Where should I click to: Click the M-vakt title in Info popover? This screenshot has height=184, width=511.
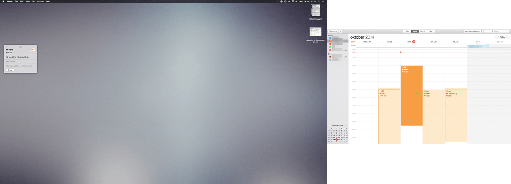pyautogui.click(x=10, y=50)
